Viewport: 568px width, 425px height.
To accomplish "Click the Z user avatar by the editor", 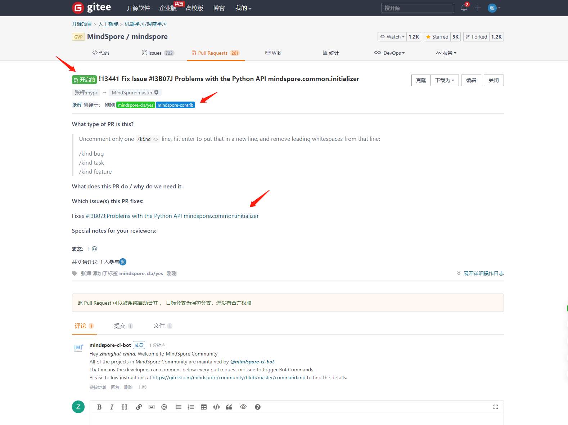I will click(78, 407).
